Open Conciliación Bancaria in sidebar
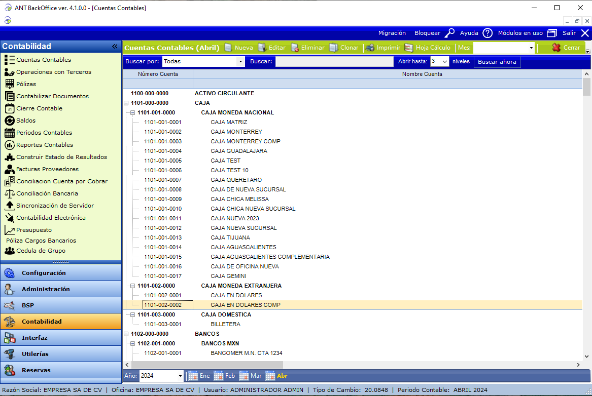Screen dimensions: 592x396 47,193
